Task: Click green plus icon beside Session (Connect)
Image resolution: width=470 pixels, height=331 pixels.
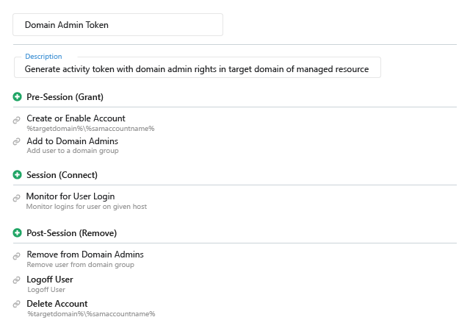Action: 17,175
